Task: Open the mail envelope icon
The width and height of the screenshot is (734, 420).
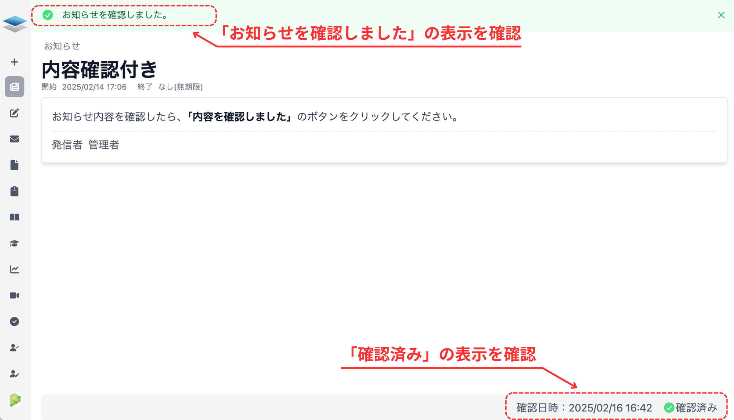Action: [14, 139]
